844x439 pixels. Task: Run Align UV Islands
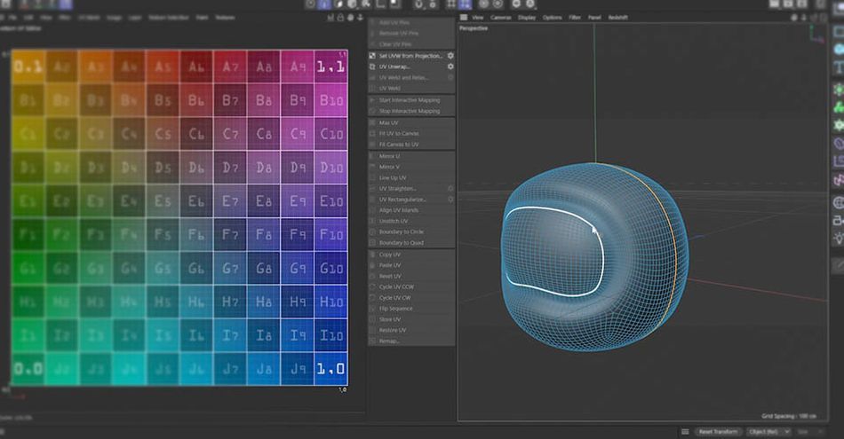411,210
